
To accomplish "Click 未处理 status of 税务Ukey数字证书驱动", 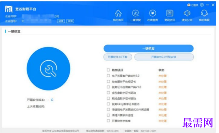I will tap(162, 104).
